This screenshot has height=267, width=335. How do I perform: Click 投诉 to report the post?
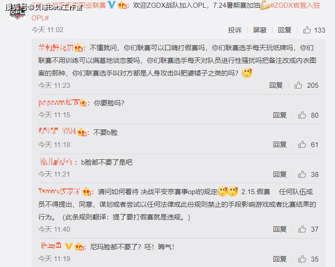tap(235, 30)
